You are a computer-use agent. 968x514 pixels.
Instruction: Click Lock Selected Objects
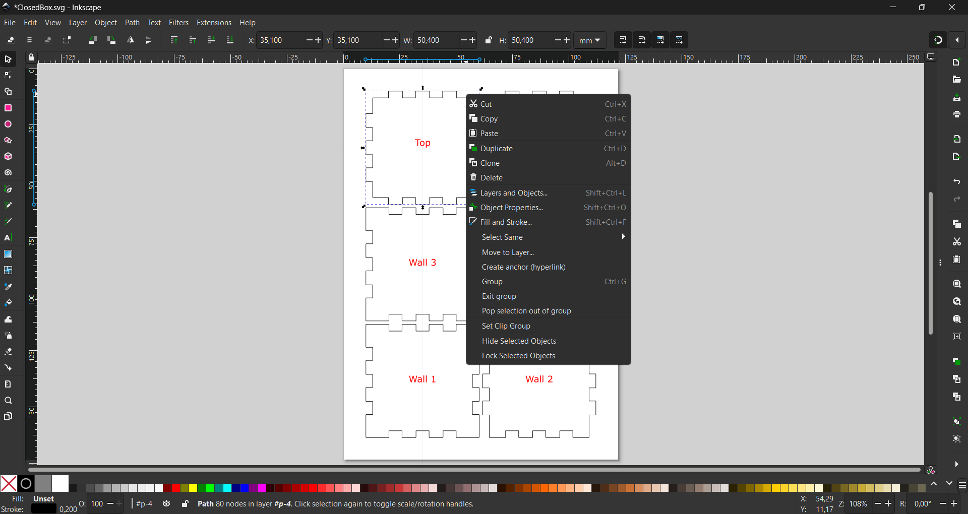click(549, 356)
